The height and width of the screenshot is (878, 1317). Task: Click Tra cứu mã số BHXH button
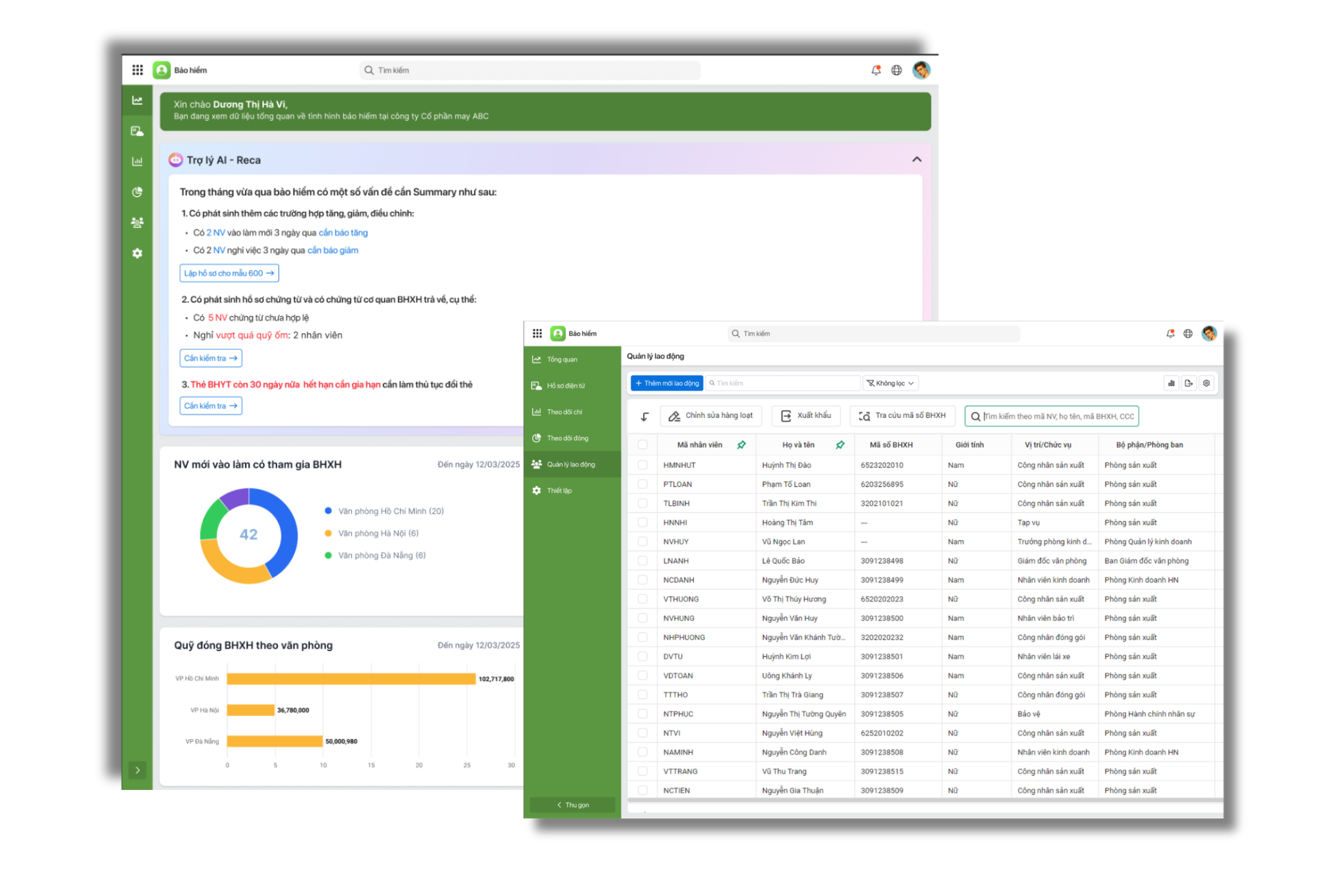pyautogui.click(x=902, y=416)
